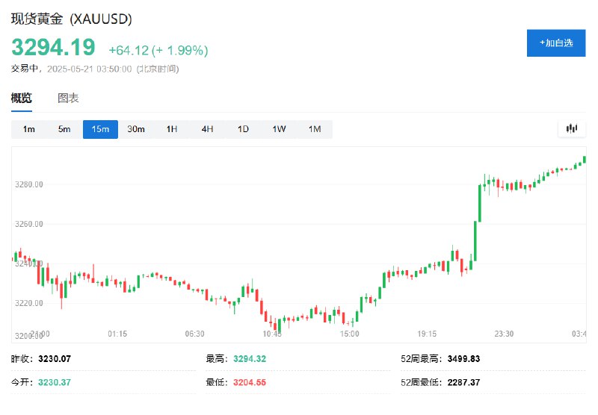The height and width of the screenshot is (415, 598).
Task: Select the 30m interval
Action: 136,129
